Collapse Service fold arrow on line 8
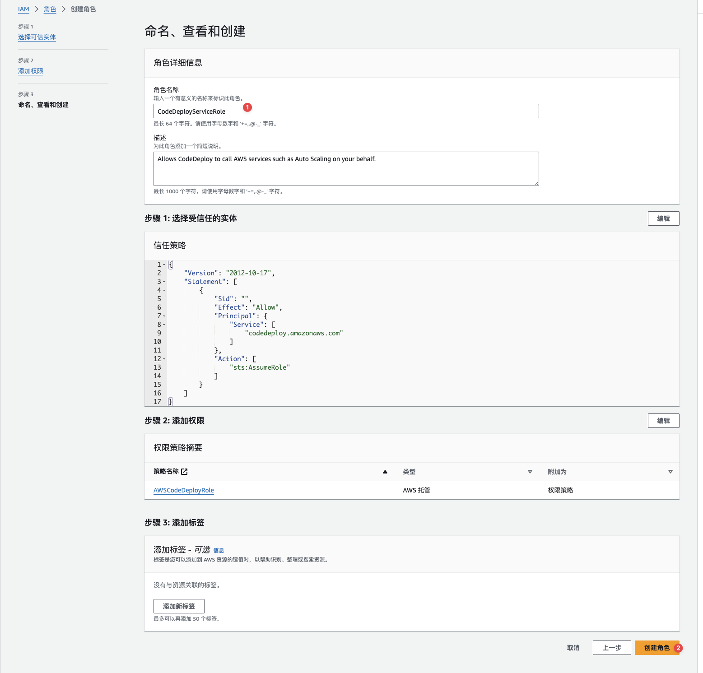 point(164,325)
